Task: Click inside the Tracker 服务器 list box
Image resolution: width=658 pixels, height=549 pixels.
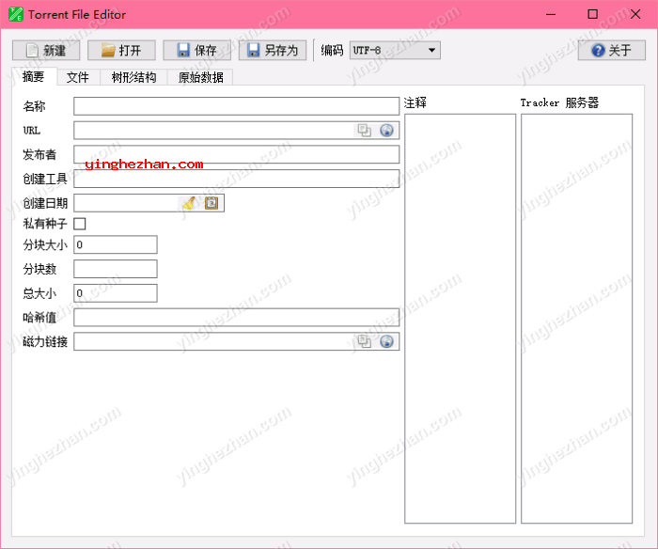Action: click(576, 318)
